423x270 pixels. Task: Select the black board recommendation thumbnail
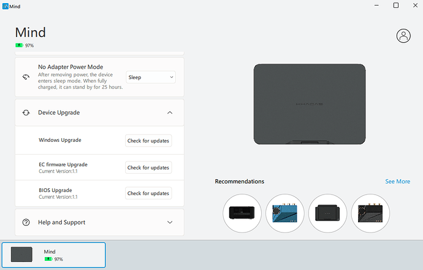[x=371, y=213]
